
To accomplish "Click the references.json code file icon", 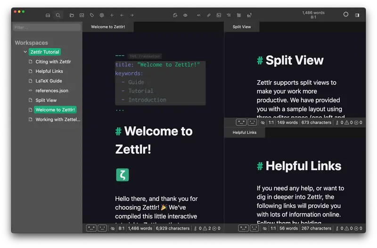I will 30,91.
